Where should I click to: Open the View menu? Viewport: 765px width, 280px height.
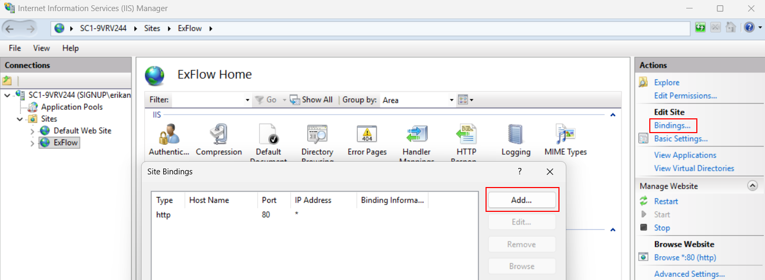click(x=41, y=48)
